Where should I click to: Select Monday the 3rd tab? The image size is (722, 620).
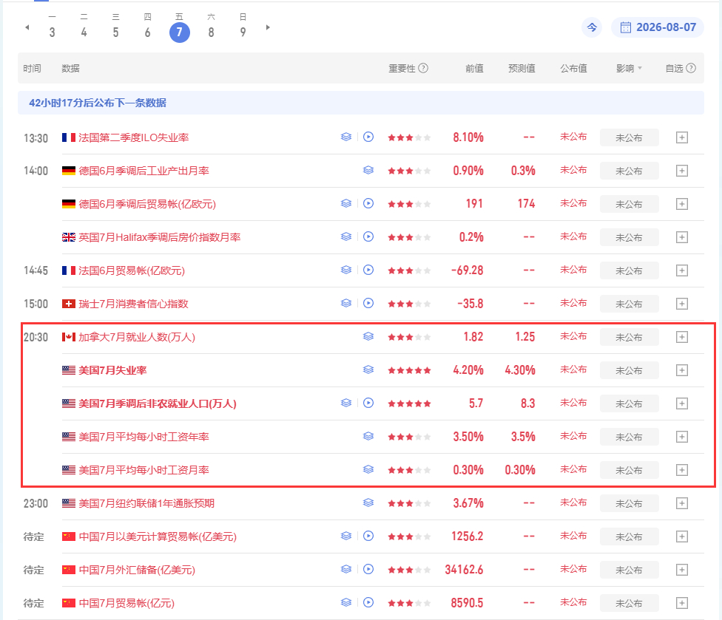coord(52,27)
